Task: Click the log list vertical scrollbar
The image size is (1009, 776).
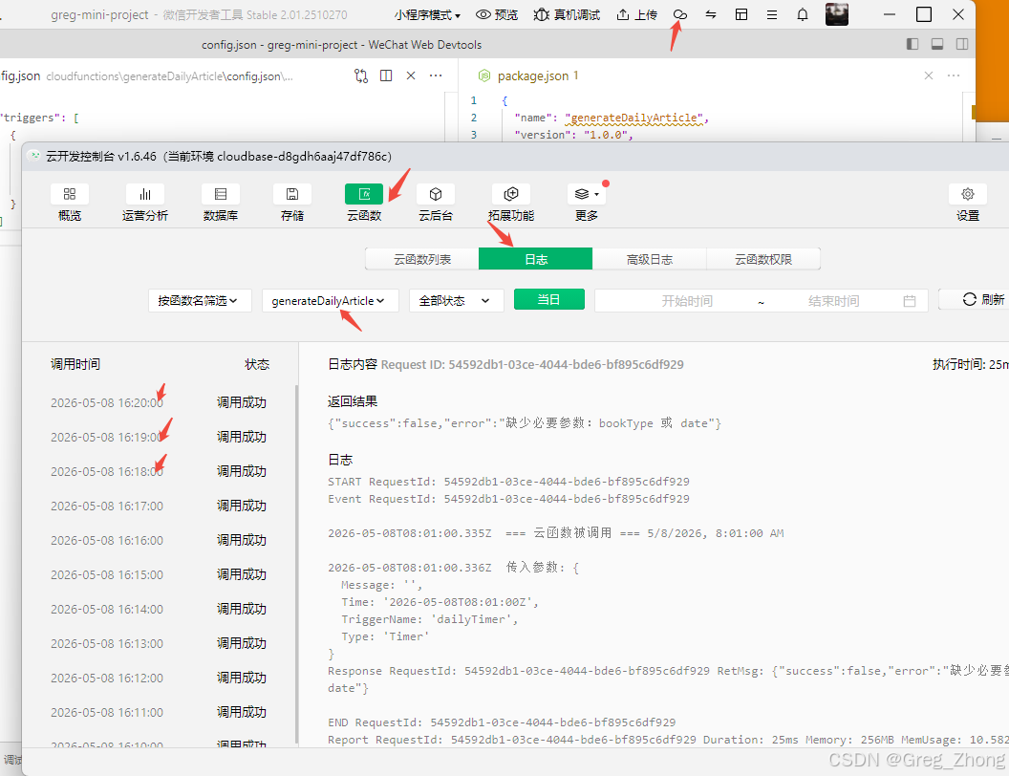Action: point(296,564)
